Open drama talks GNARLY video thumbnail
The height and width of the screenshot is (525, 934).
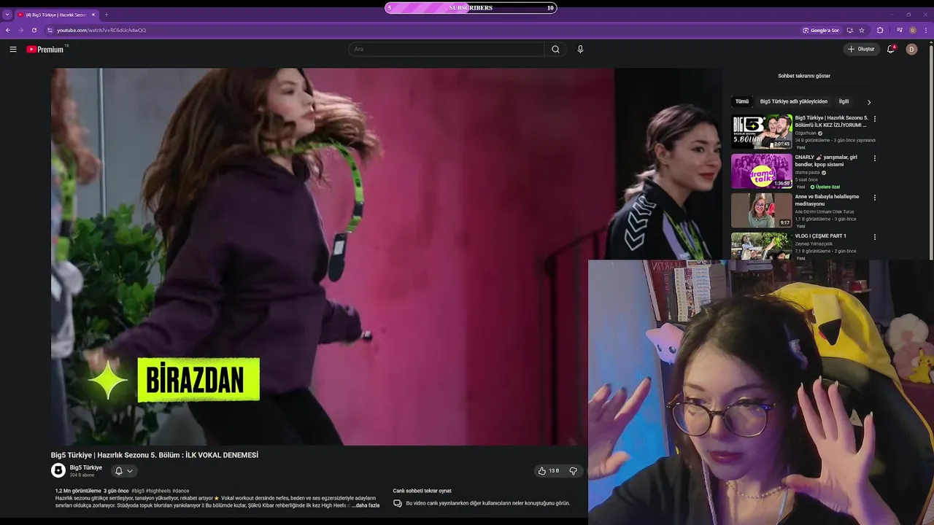point(761,171)
